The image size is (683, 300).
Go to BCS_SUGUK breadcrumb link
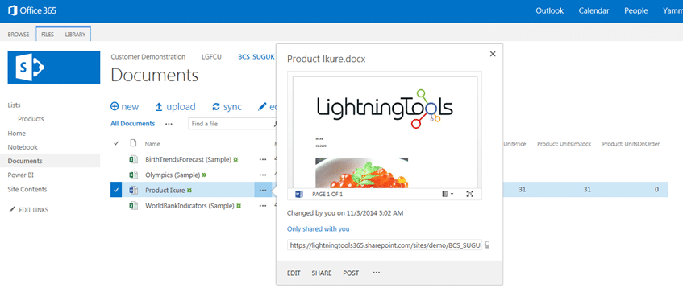256,57
